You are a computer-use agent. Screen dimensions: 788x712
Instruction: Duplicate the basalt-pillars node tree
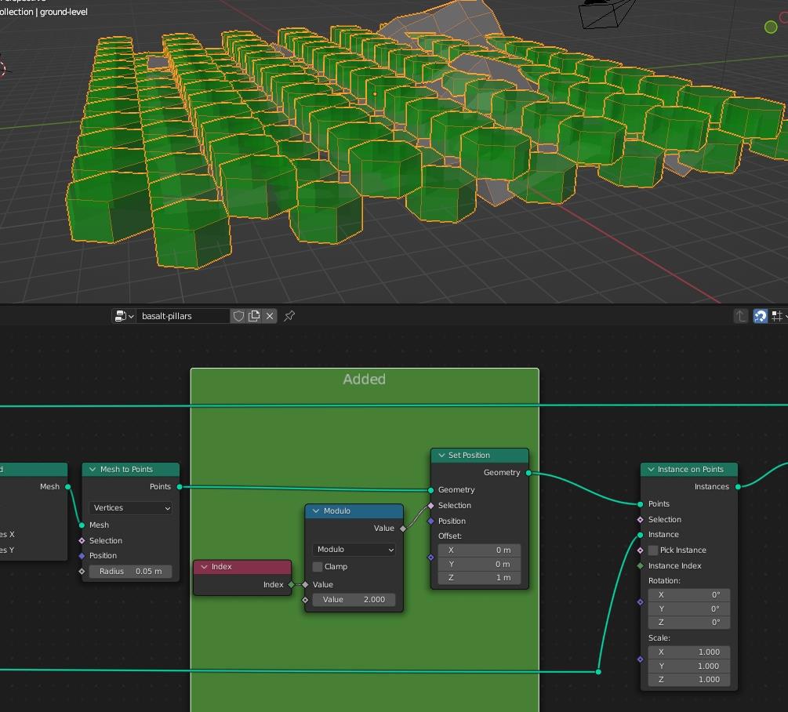pos(254,316)
